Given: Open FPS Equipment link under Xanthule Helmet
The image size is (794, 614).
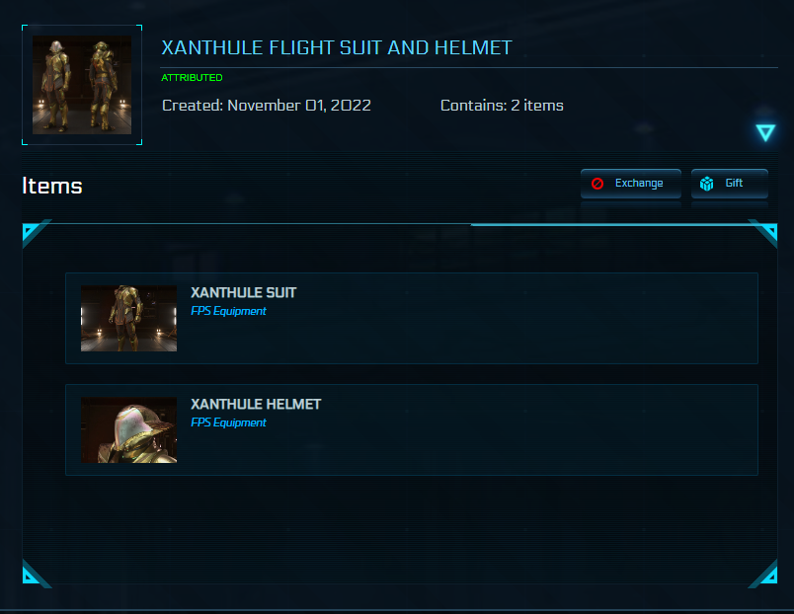Looking at the screenshot, I should click(228, 422).
